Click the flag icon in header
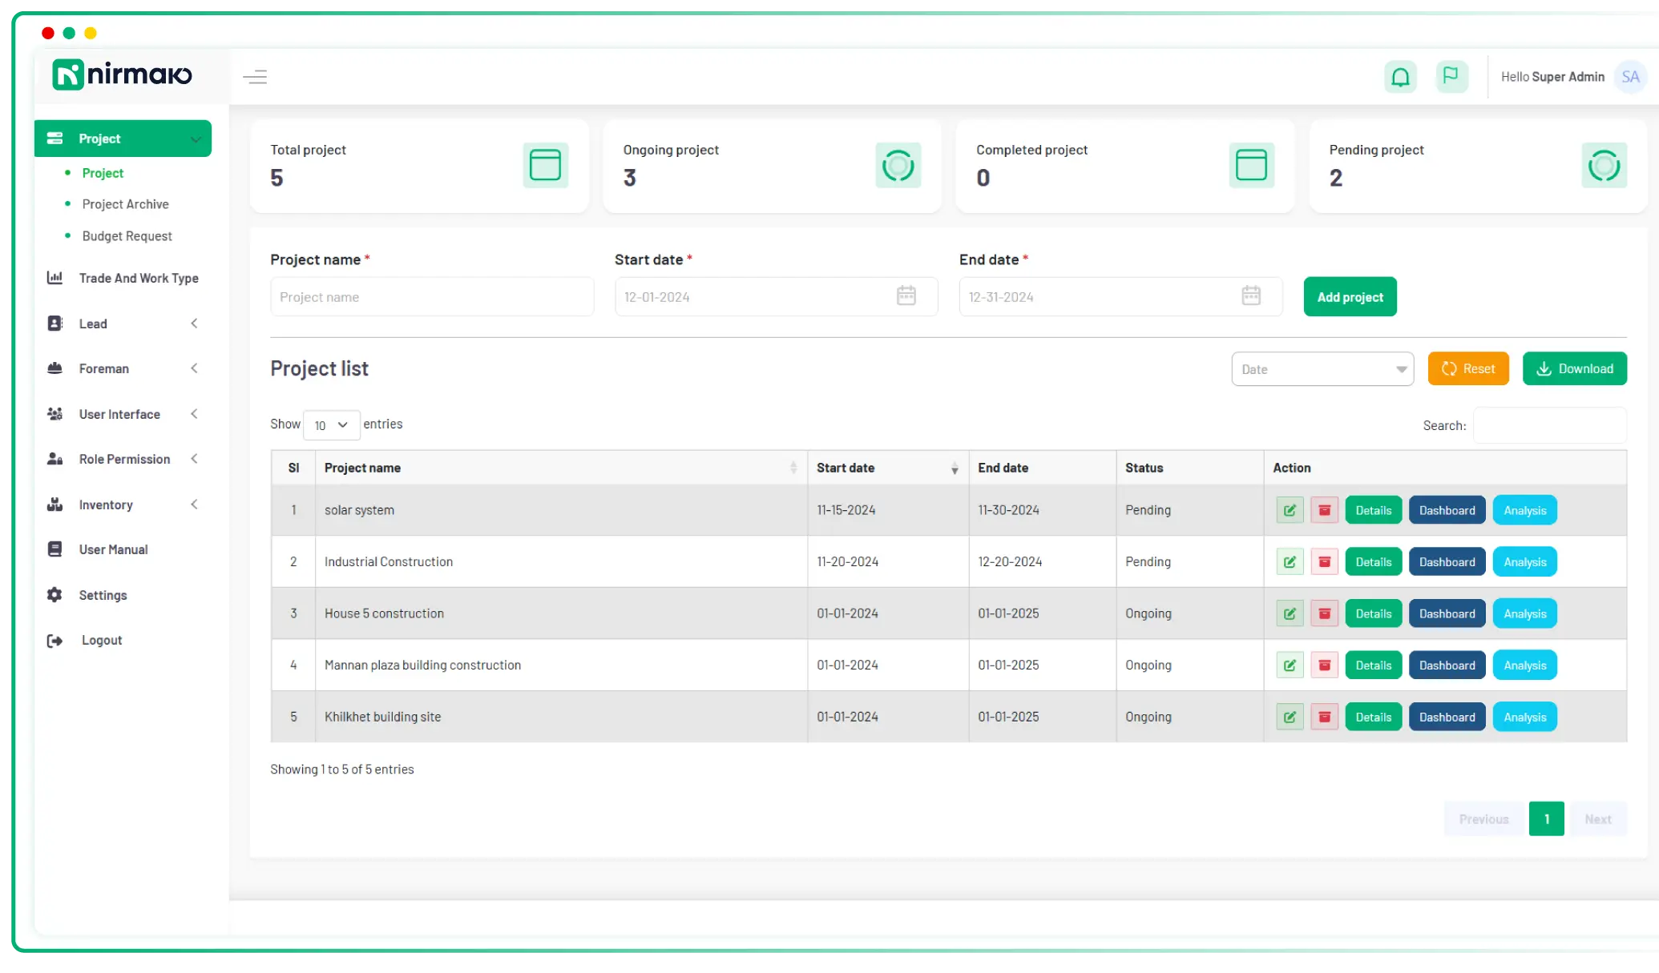 pyautogui.click(x=1451, y=76)
